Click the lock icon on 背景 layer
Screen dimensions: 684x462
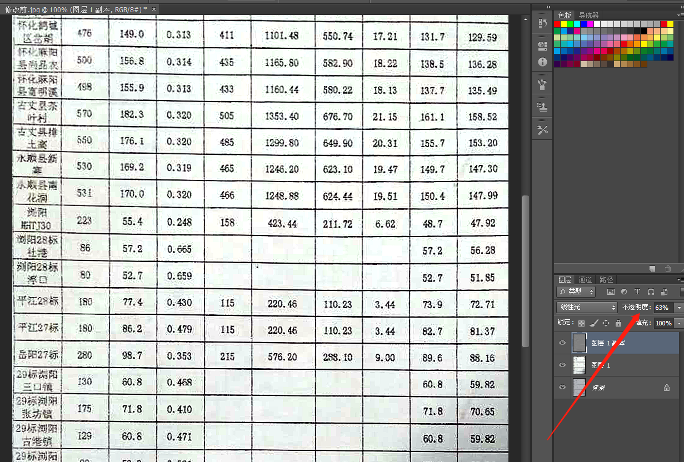(x=667, y=388)
